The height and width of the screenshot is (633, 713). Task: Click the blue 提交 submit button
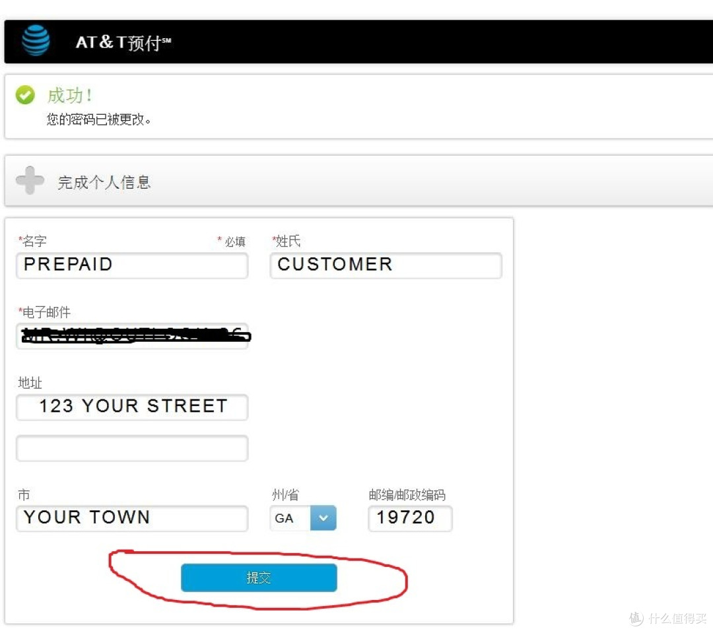pyautogui.click(x=259, y=578)
